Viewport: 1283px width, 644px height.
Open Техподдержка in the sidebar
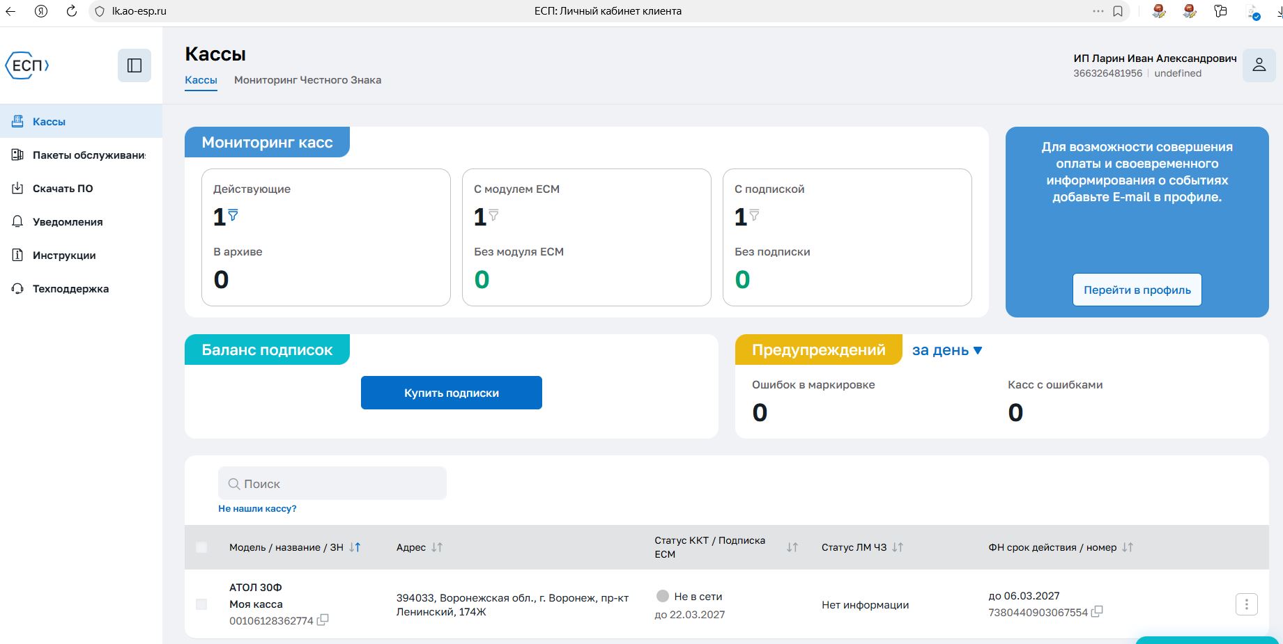point(70,289)
